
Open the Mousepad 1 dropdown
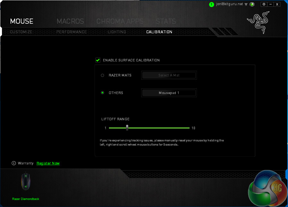coord(169,93)
